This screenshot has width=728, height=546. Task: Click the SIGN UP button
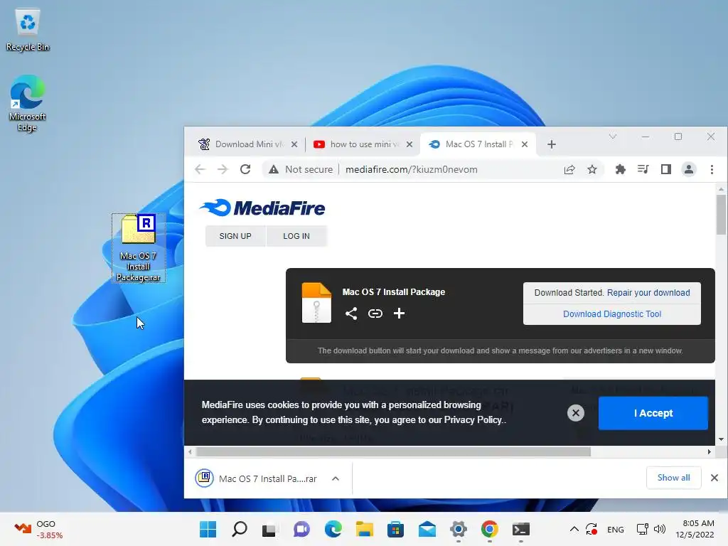click(x=235, y=236)
